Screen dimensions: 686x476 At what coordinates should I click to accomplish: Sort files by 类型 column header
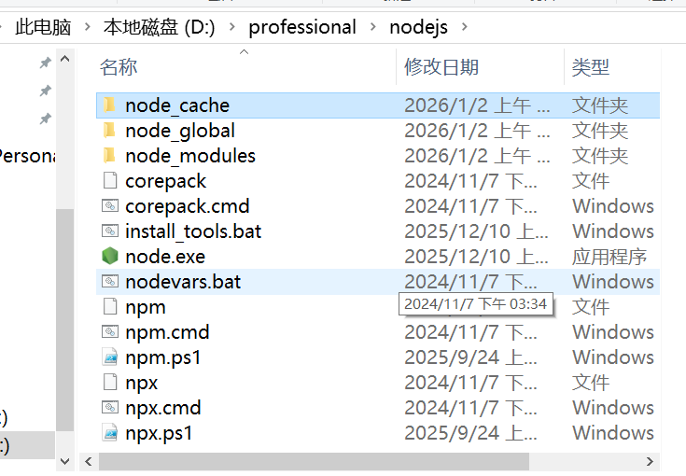pos(590,67)
